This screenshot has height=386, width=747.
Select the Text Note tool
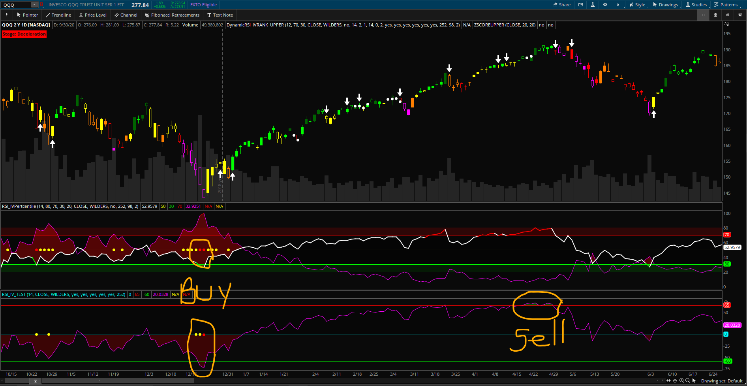(220, 15)
